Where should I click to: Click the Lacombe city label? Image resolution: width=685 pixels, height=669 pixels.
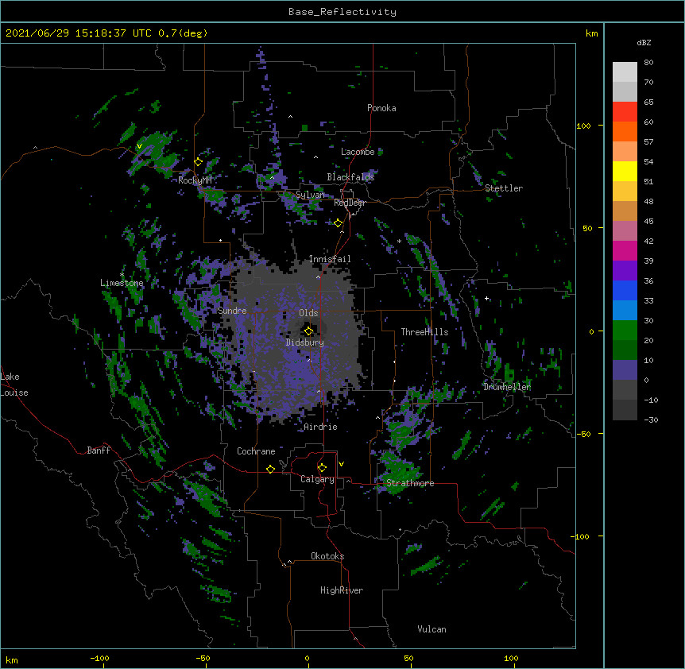click(x=358, y=152)
